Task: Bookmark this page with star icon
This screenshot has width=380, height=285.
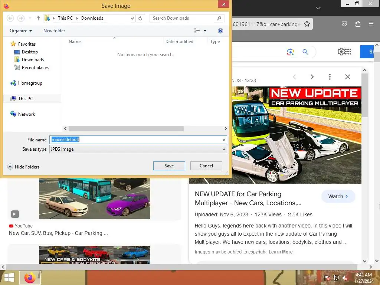Action: pos(307,24)
